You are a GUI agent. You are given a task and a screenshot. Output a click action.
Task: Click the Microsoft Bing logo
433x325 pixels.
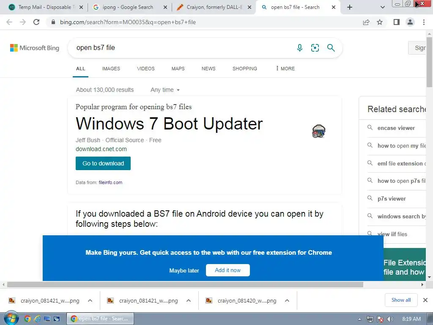click(35, 48)
